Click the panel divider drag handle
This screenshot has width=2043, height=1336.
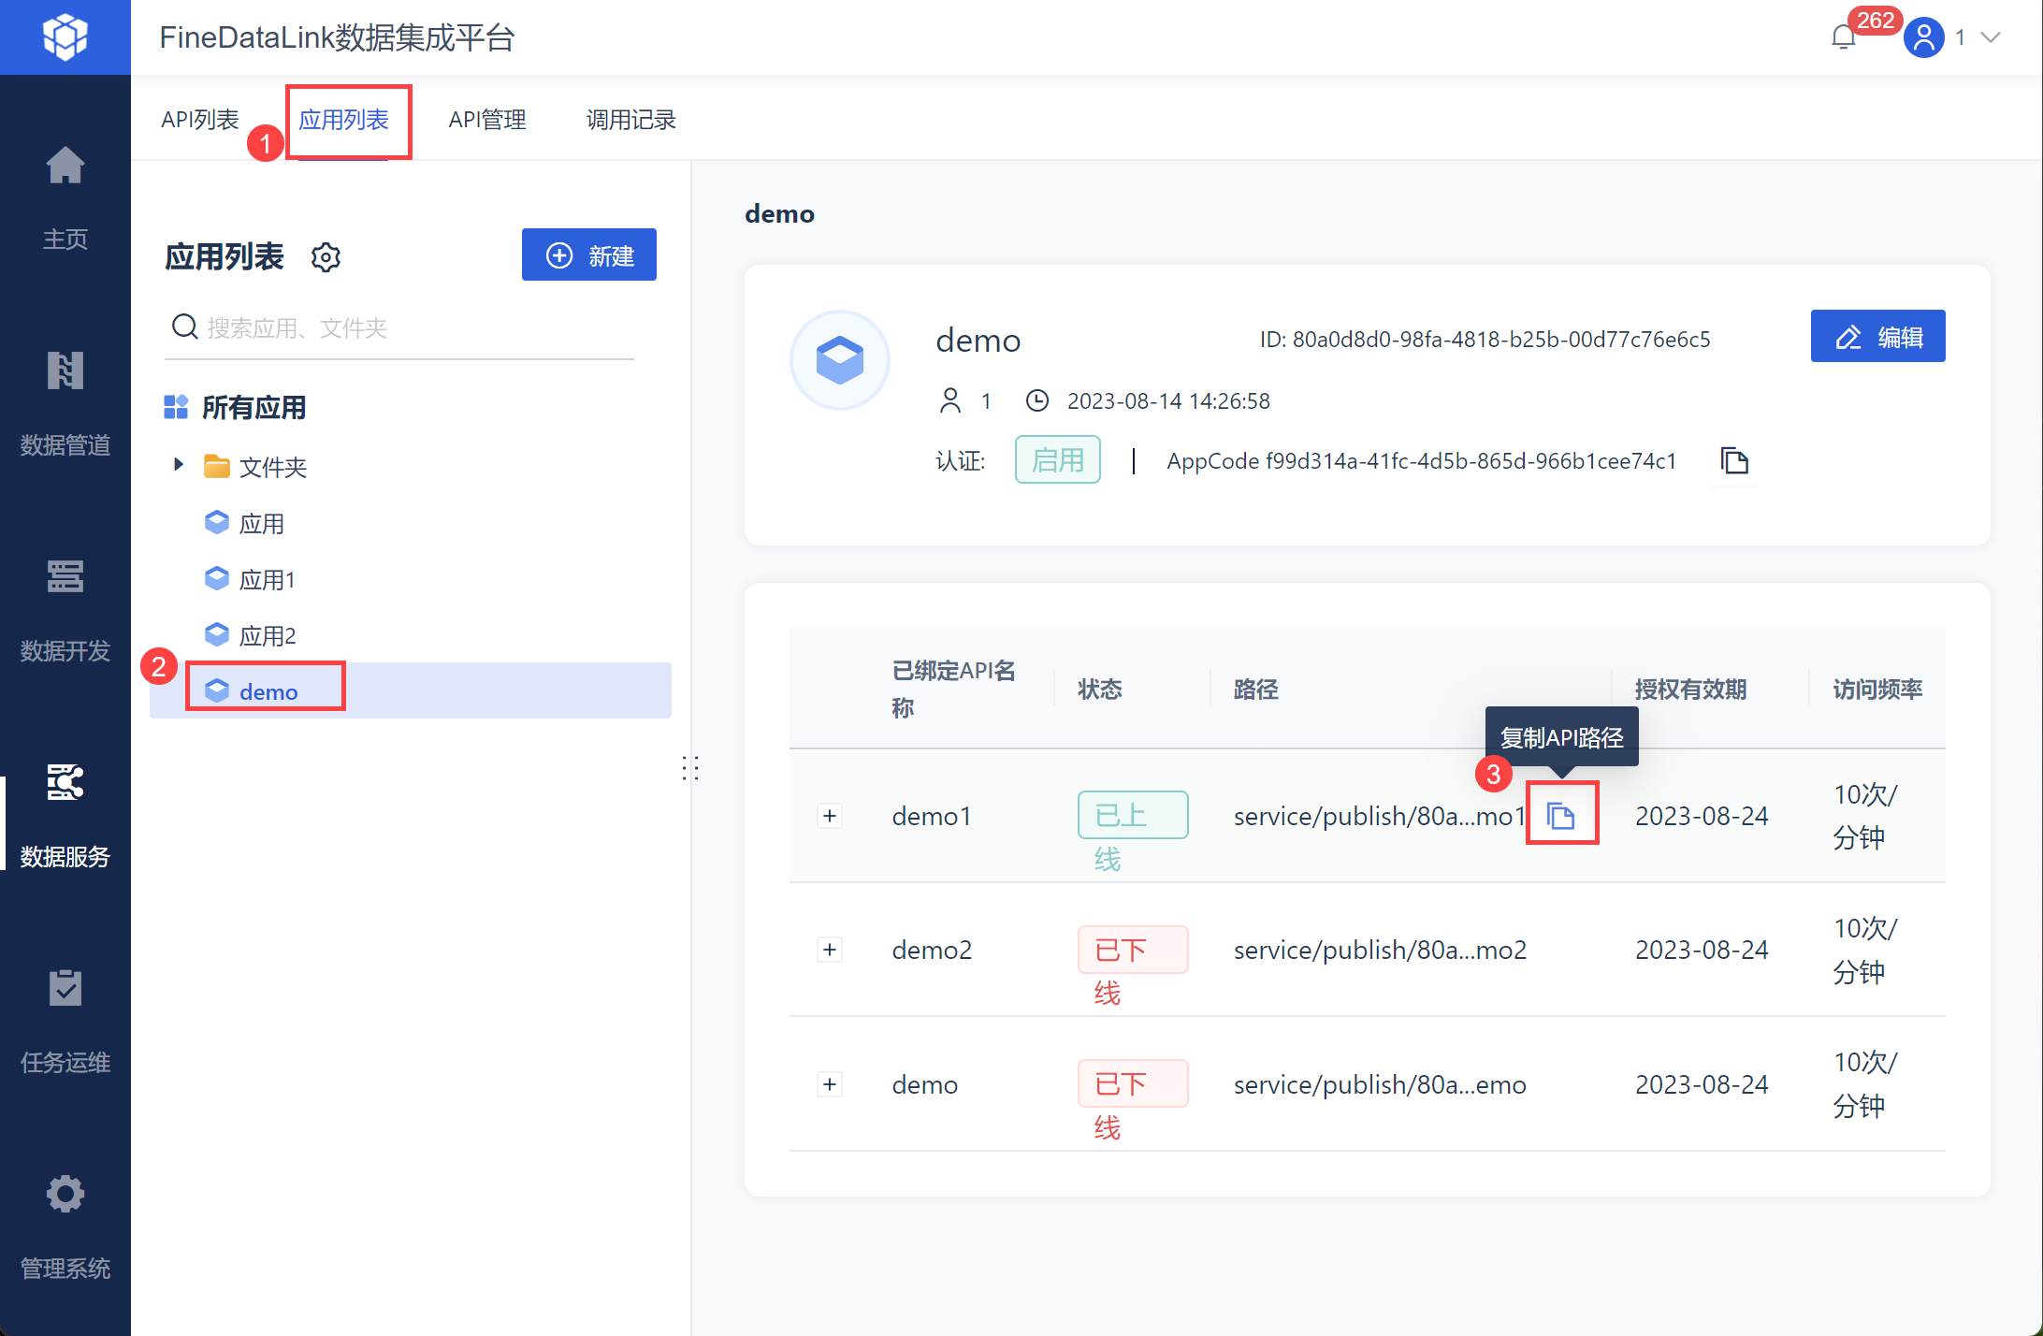[x=690, y=769]
